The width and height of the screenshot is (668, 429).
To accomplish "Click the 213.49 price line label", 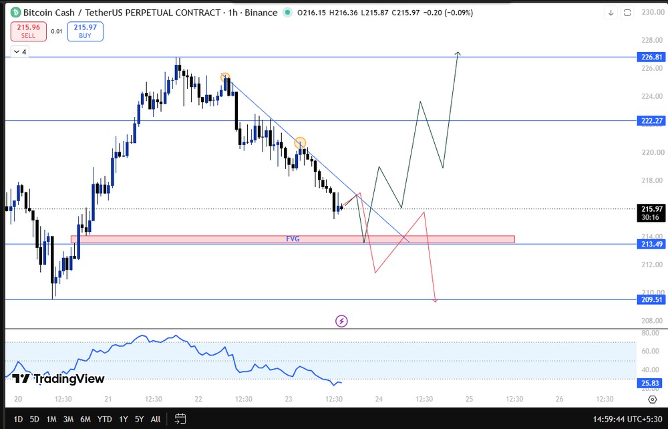I will pyautogui.click(x=651, y=244).
